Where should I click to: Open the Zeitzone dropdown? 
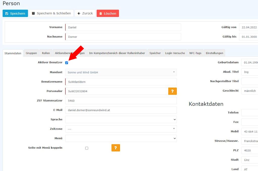tap(121, 129)
